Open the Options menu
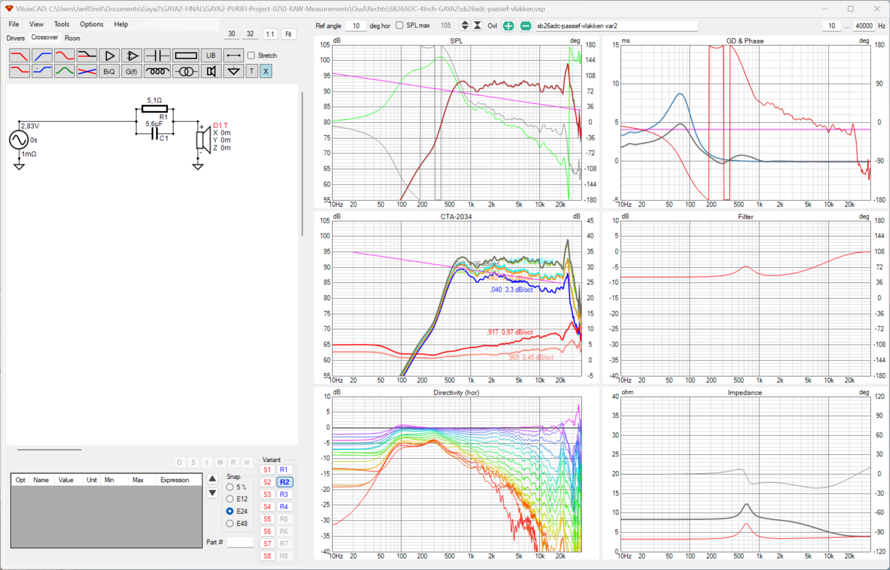This screenshot has width=890, height=570. coord(92,24)
